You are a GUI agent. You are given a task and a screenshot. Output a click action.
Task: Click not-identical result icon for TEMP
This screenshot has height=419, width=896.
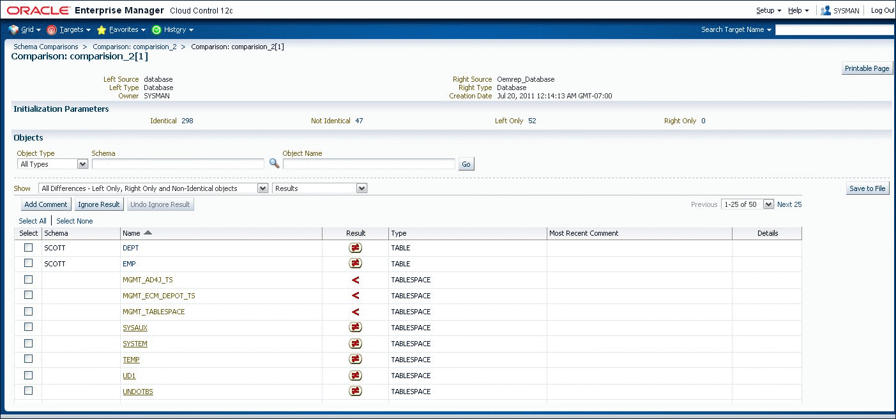coord(356,360)
